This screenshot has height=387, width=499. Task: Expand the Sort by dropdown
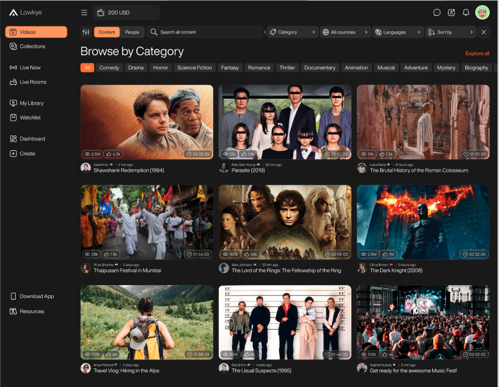pyautogui.click(x=450, y=32)
